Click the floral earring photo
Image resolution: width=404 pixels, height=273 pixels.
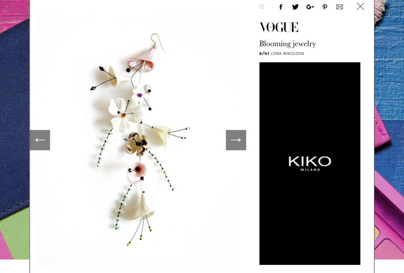tap(138, 140)
